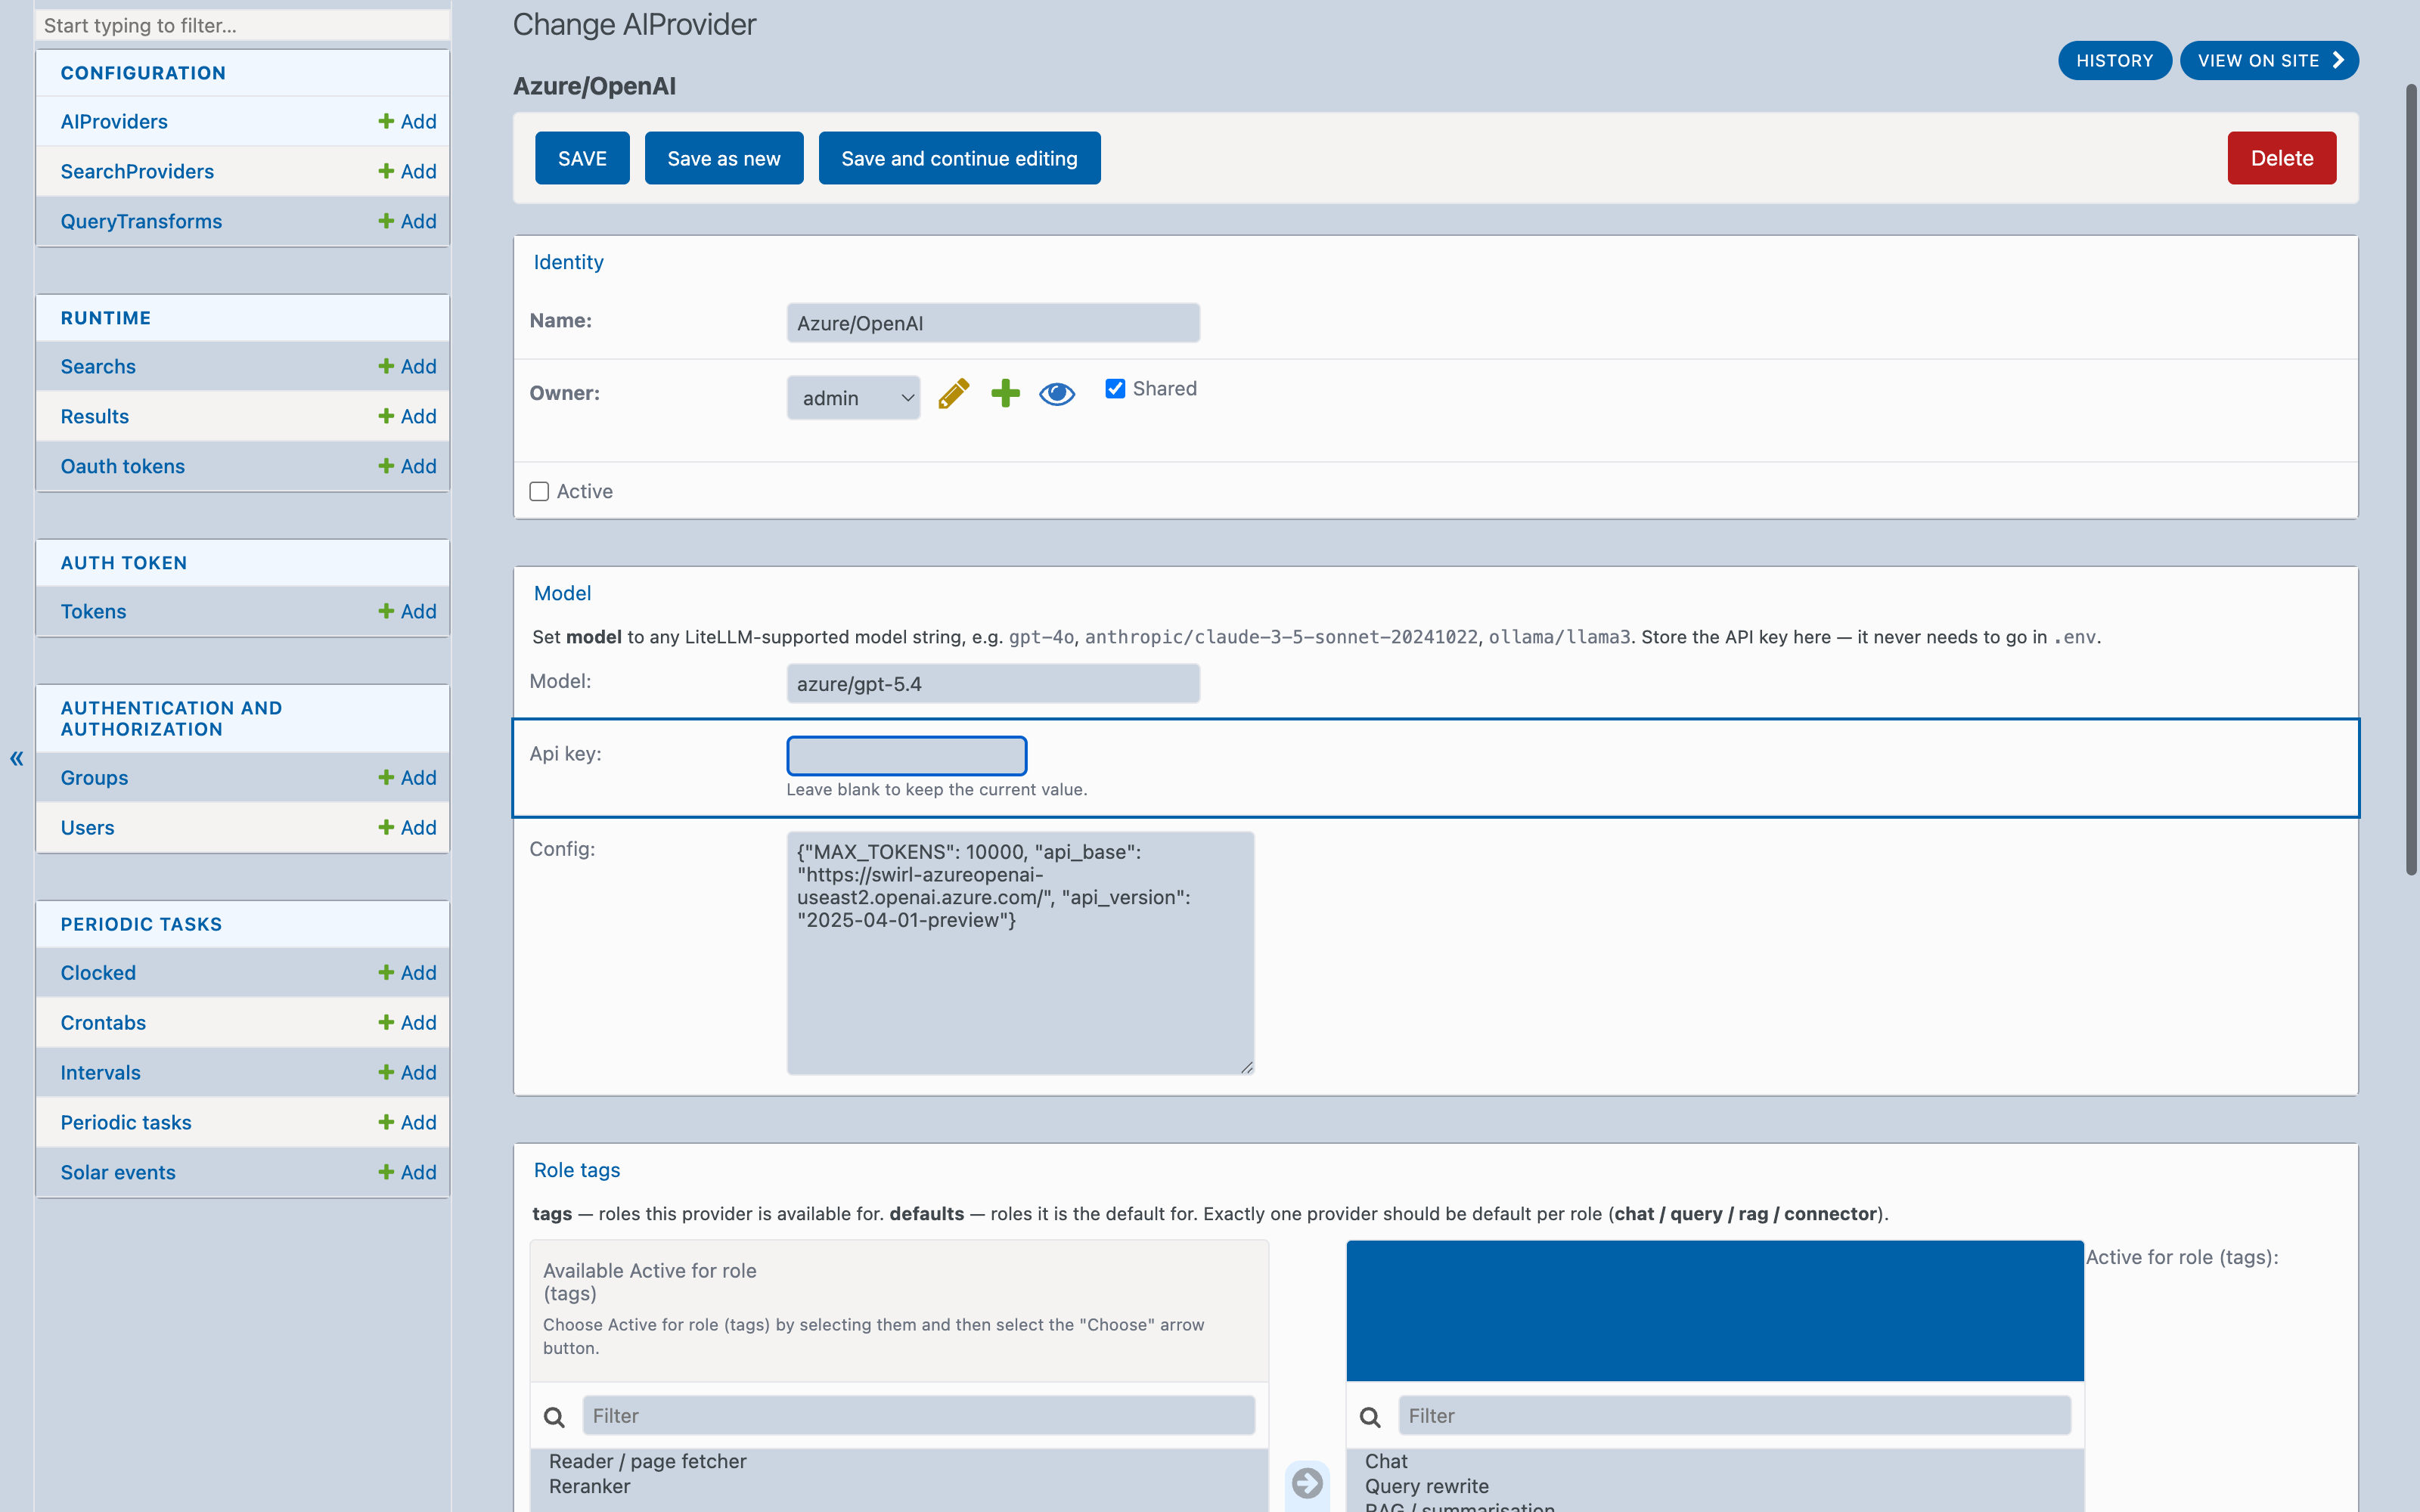Click inside the Config JSON textarea
The width and height of the screenshot is (2420, 1512).
[1020, 953]
